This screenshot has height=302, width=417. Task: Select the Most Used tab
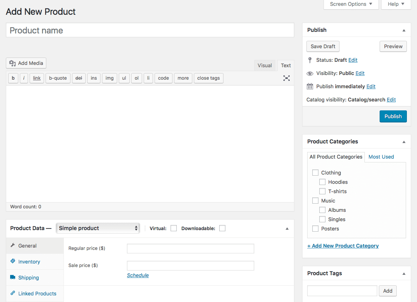(381, 157)
